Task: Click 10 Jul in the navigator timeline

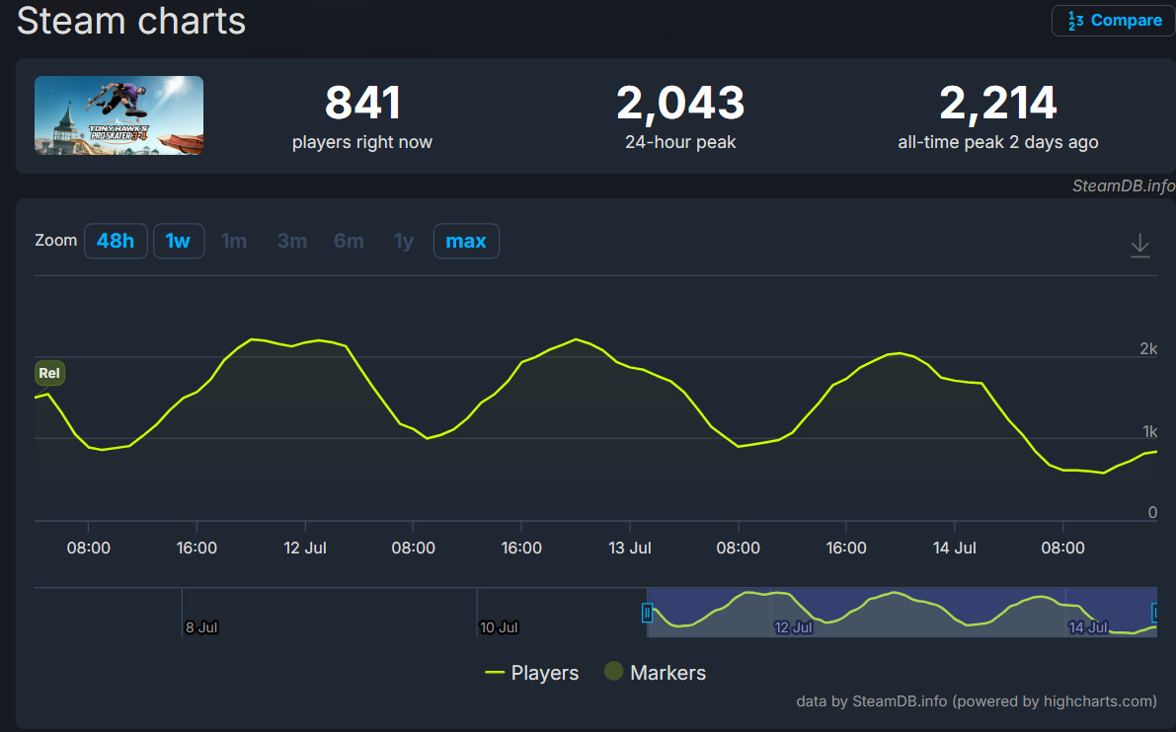Action: click(499, 626)
